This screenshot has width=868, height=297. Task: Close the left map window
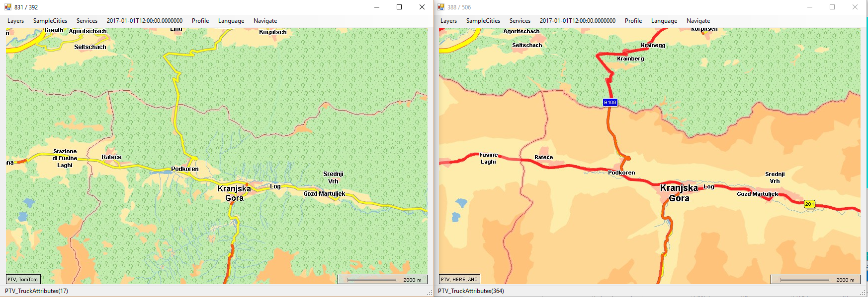click(x=422, y=7)
